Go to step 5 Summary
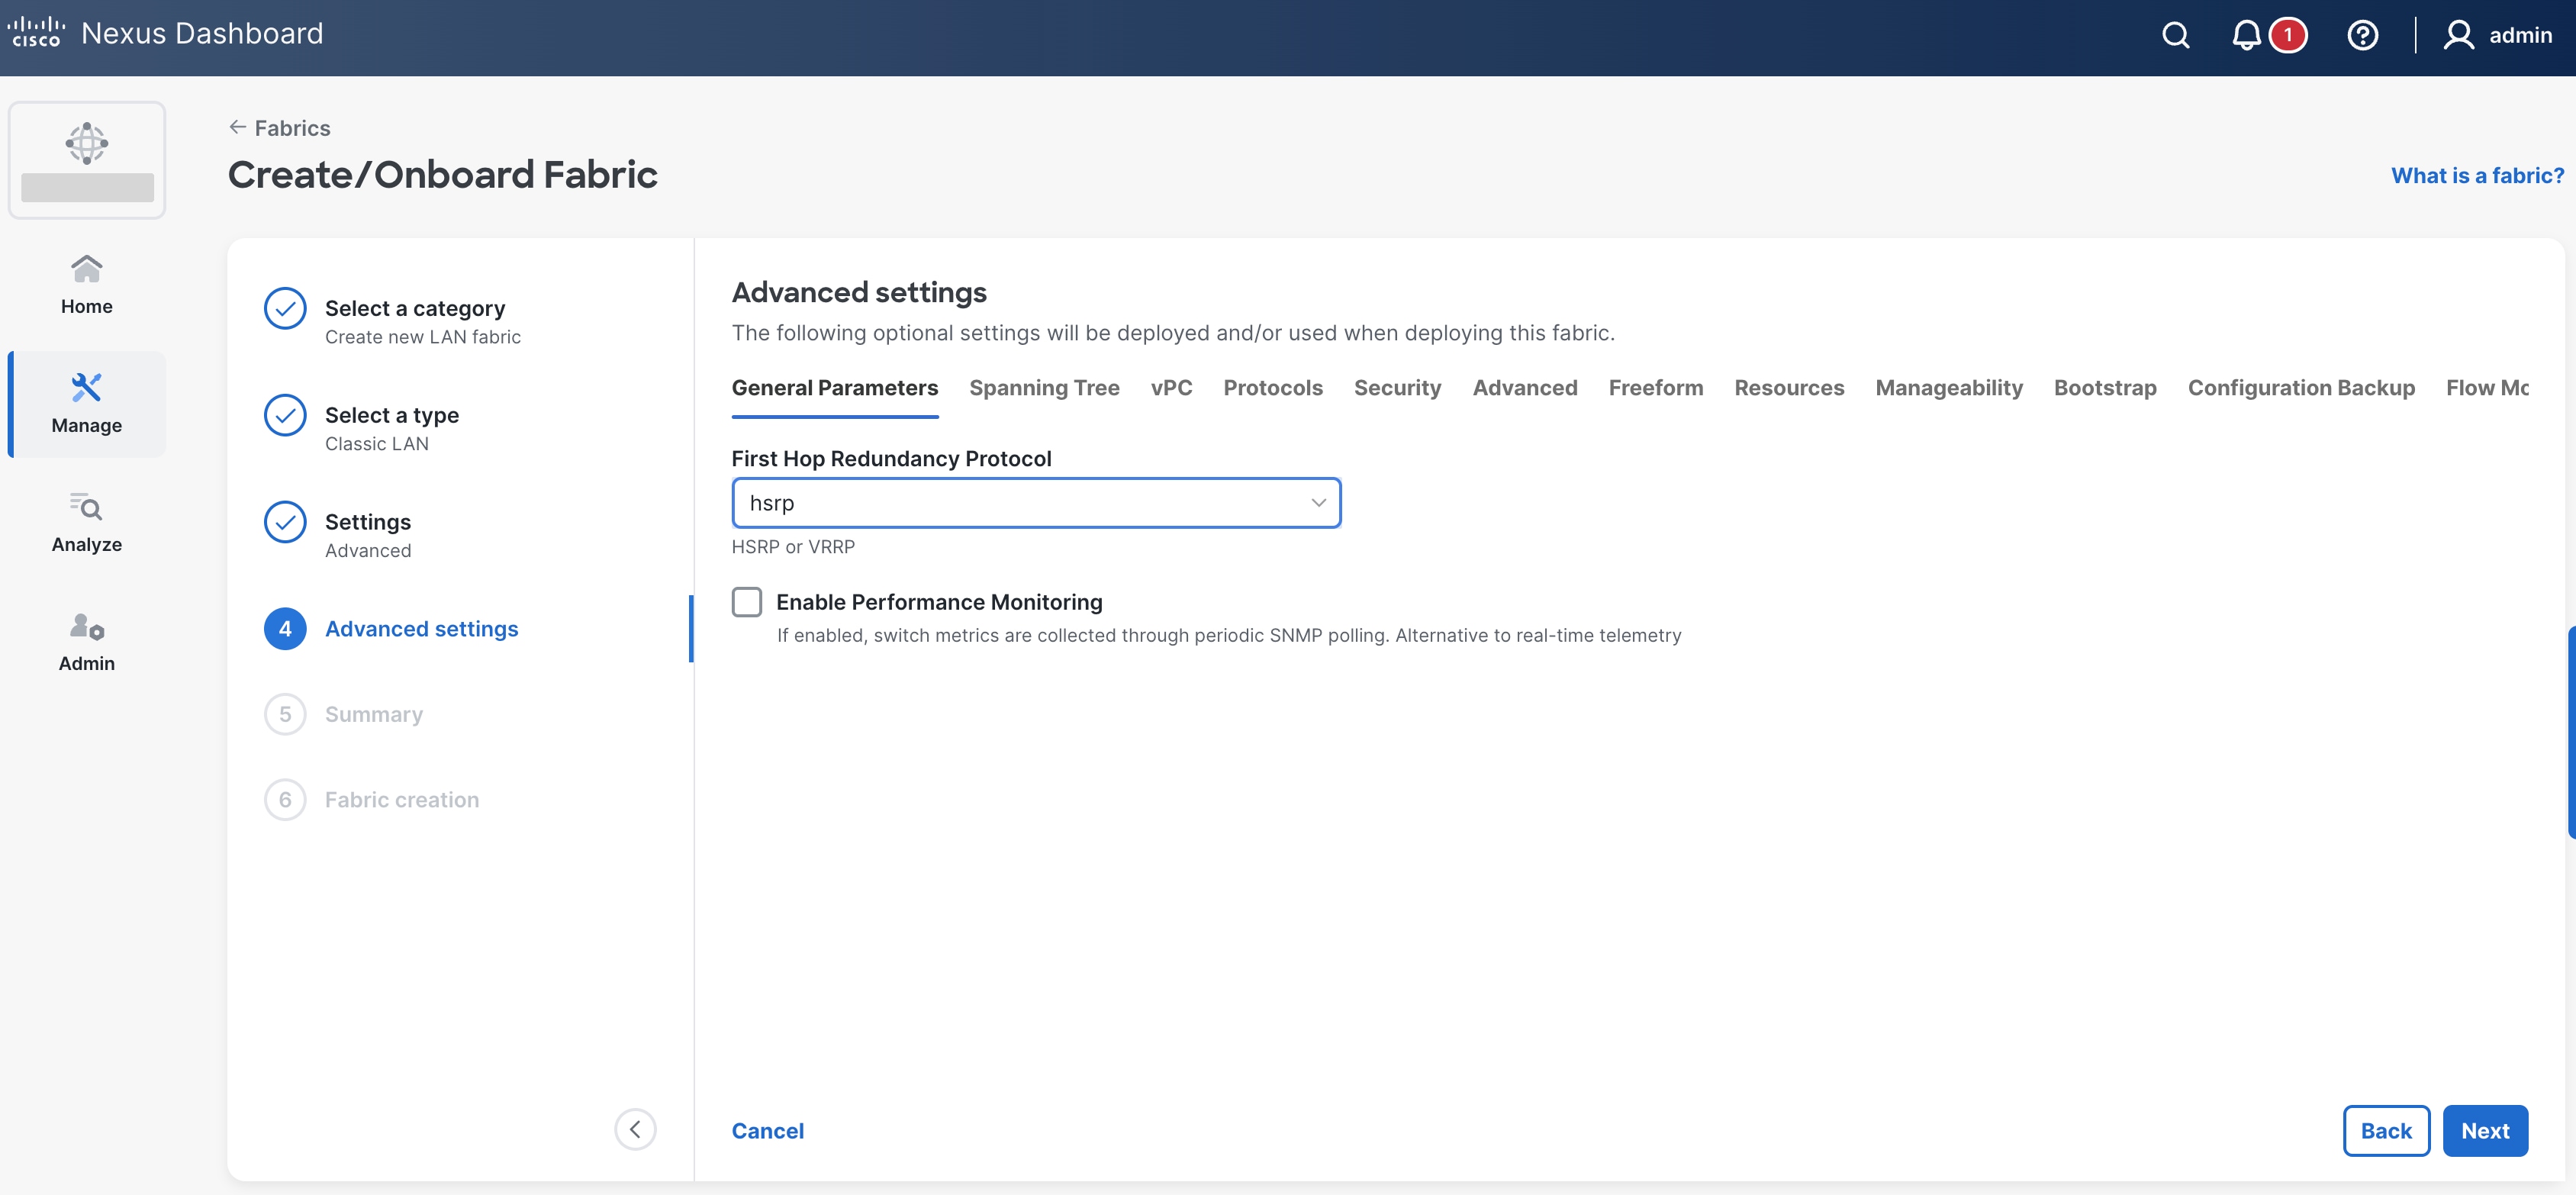Screen dimensions: 2576x1195 click(x=373, y=714)
